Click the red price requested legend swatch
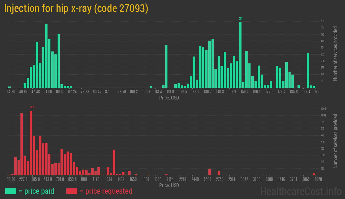 tap(72, 191)
